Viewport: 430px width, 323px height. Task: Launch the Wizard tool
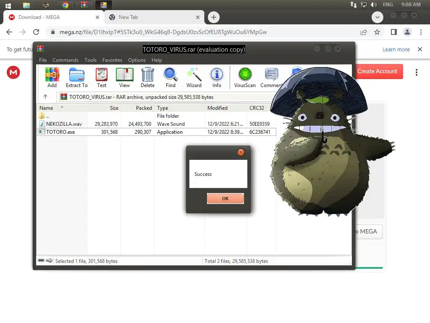[x=194, y=78]
